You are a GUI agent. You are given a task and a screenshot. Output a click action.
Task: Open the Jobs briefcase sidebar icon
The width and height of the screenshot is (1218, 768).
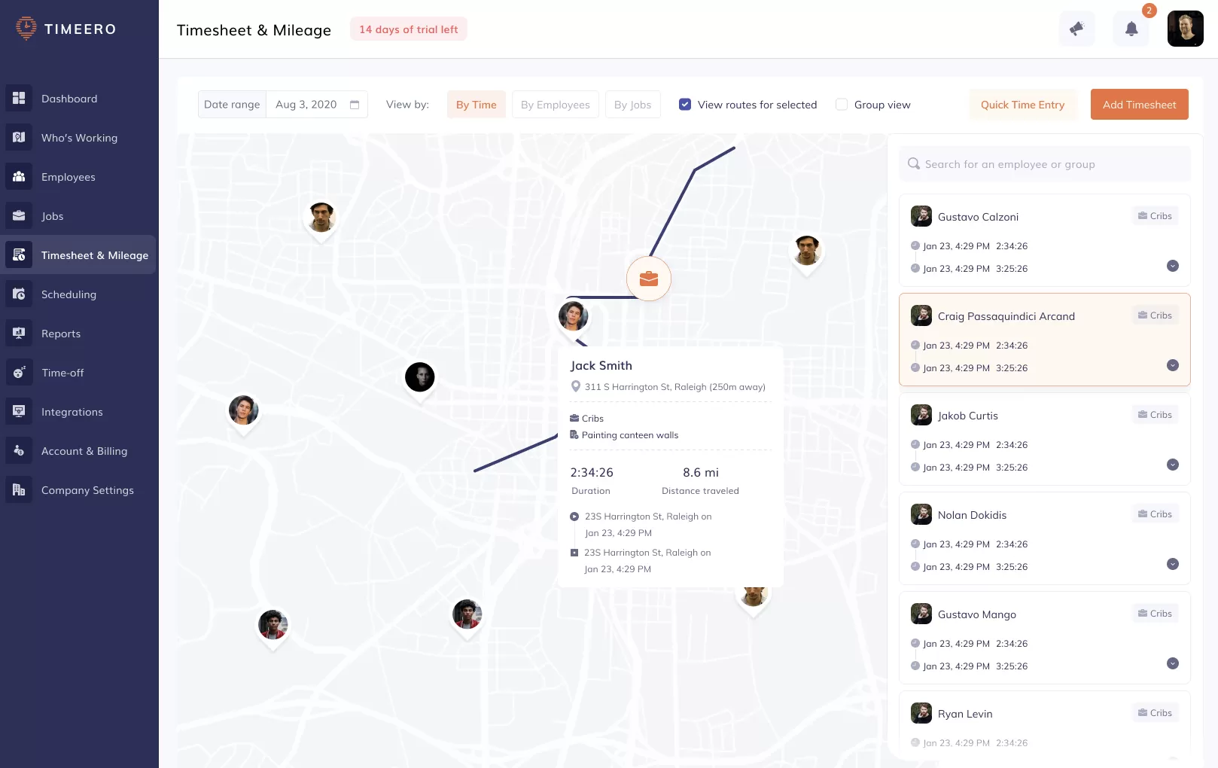(19, 215)
